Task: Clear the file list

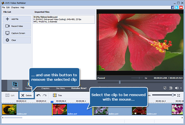Action: click(x=17, y=40)
